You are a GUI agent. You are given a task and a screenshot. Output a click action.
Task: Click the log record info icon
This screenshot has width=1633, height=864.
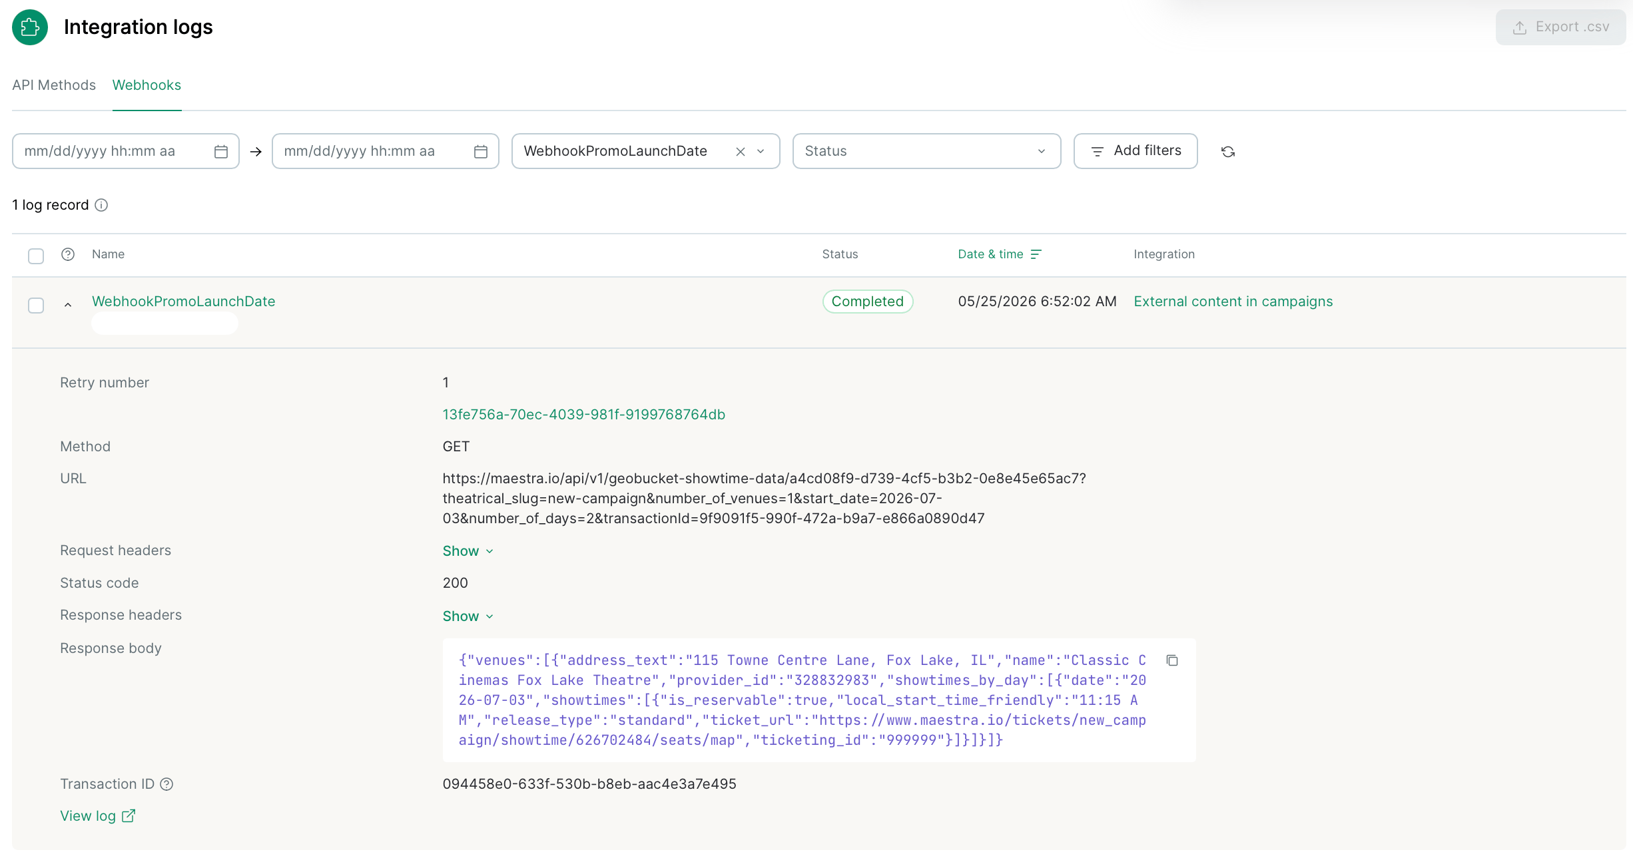(101, 205)
